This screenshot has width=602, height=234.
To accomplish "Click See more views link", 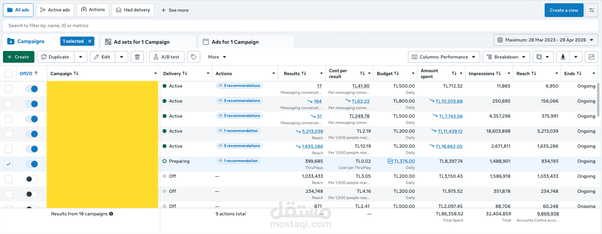I will [175, 10].
